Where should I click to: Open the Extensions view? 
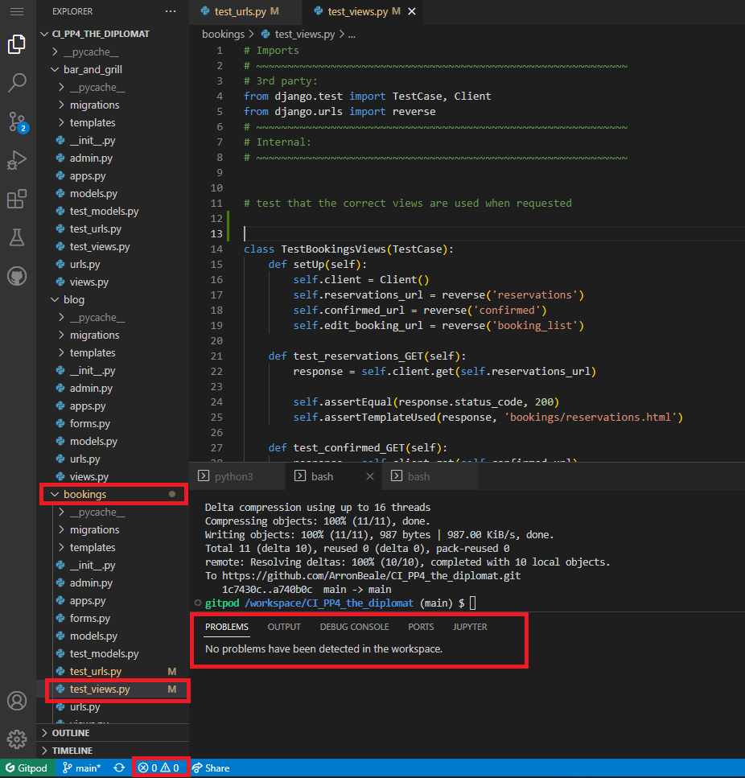pos(17,199)
